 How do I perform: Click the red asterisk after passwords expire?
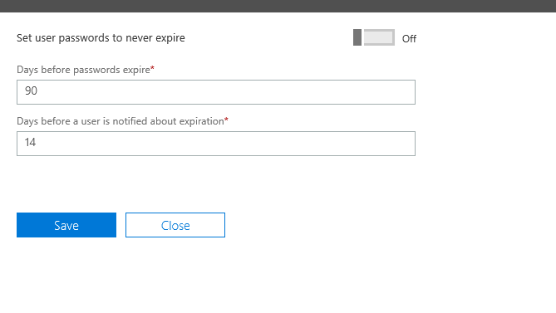152,68
